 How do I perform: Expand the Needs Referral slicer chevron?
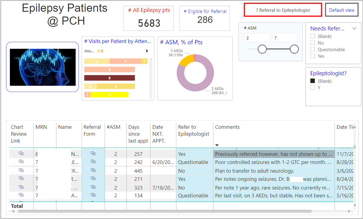354,29
